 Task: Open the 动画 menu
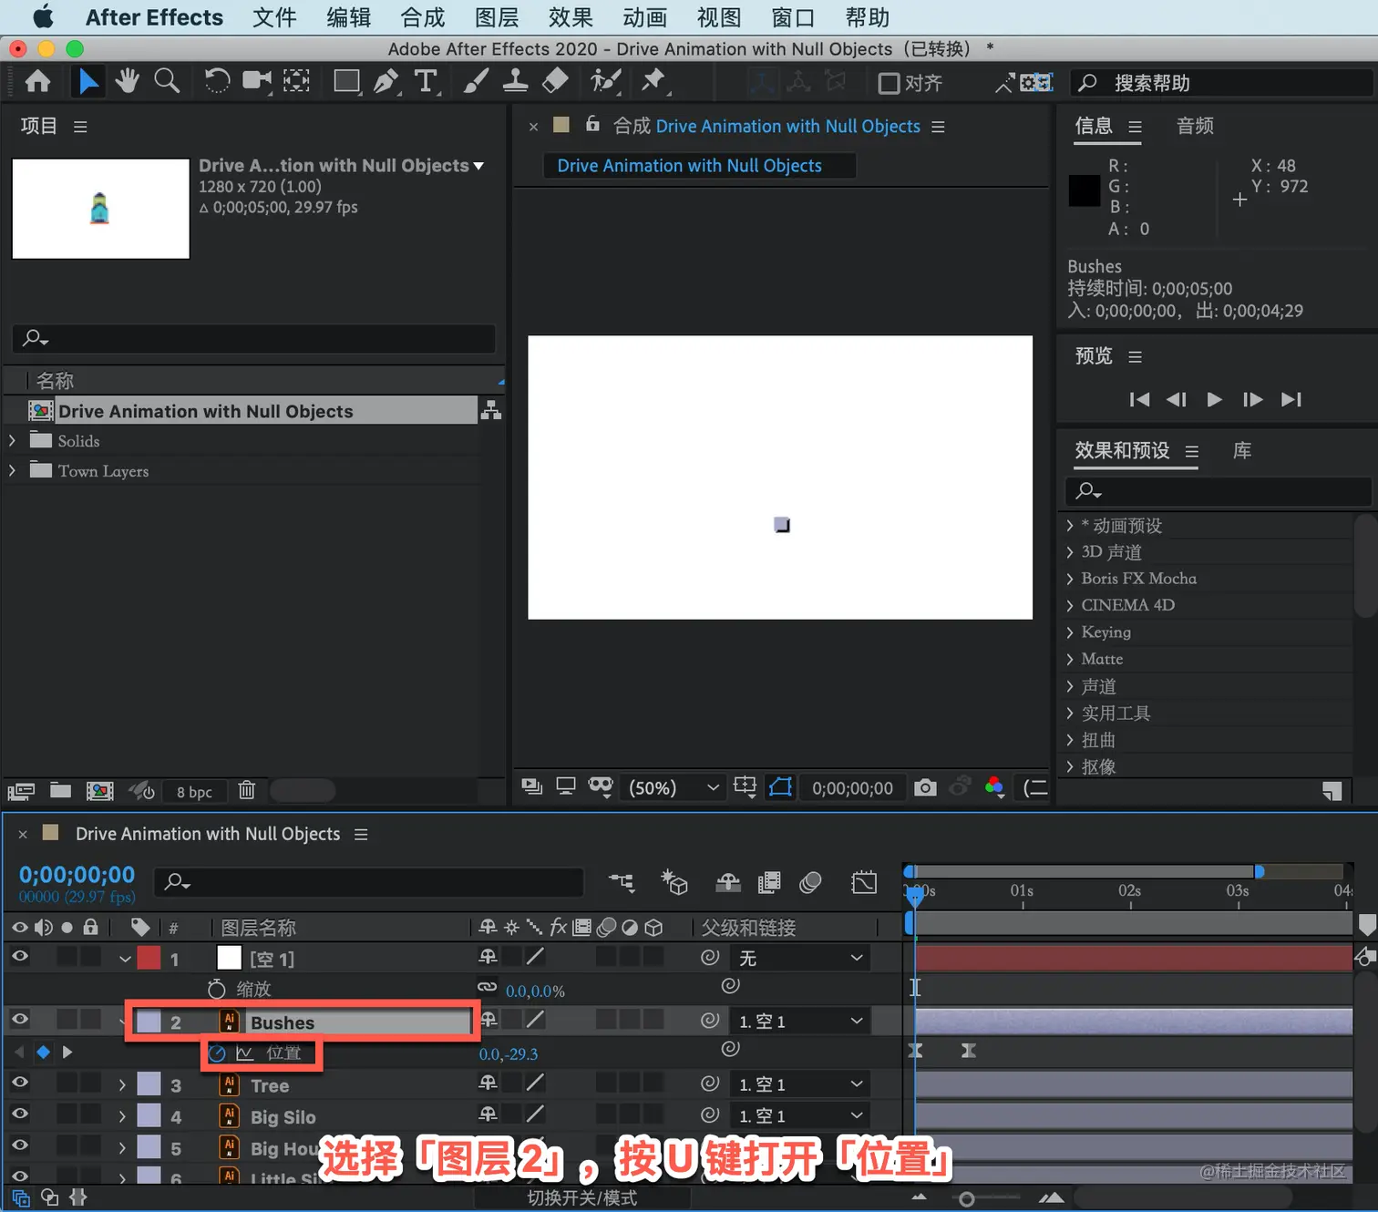(x=644, y=17)
